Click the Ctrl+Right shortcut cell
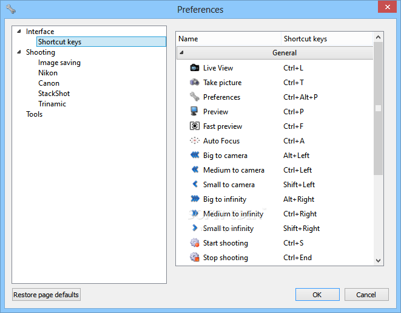Image resolution: width=401 pixels, height=313 pixels. (x=300, y=214)
